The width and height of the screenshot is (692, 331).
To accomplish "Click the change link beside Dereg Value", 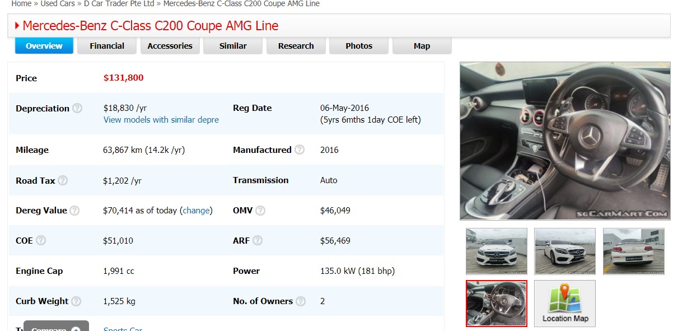I will click(196, 211).
